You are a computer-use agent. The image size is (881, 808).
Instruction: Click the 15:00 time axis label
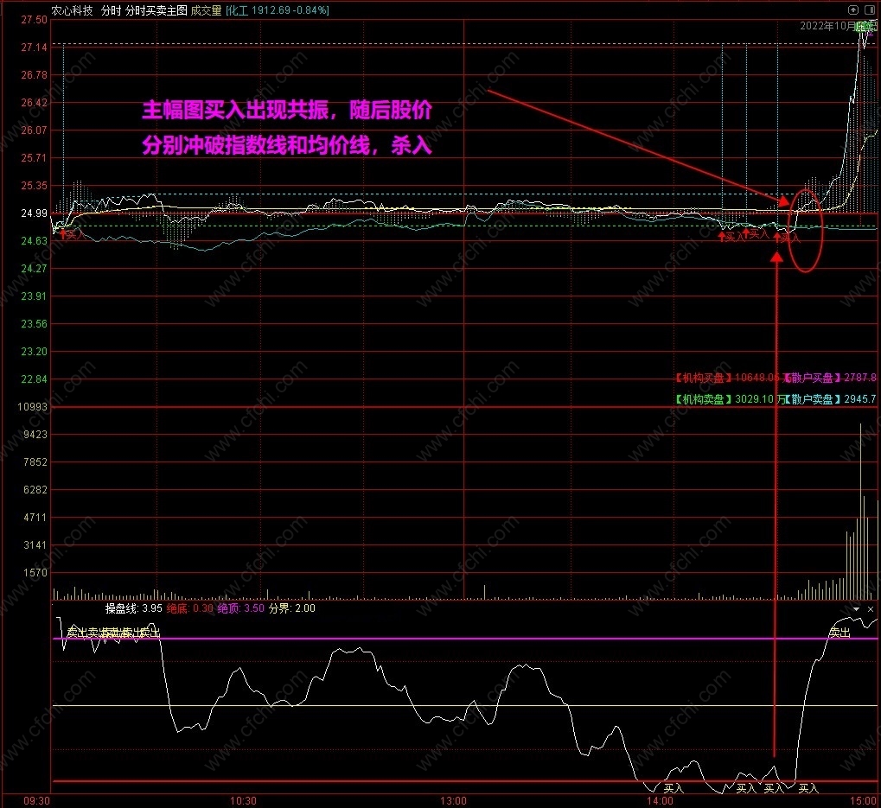pos(863,801)
